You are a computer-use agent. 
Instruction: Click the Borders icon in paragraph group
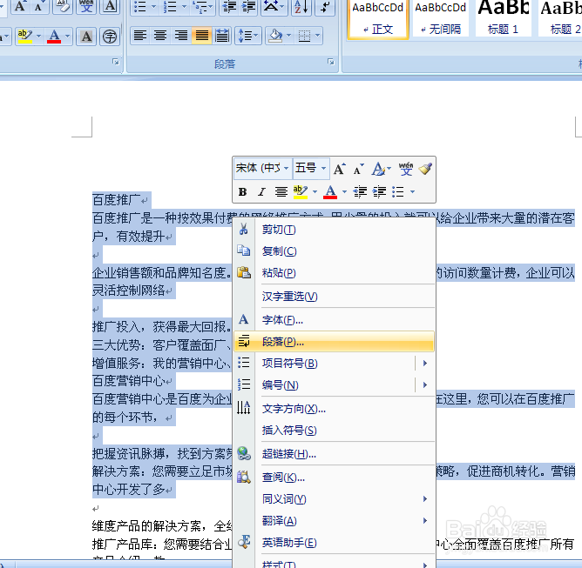coord(304,36)
